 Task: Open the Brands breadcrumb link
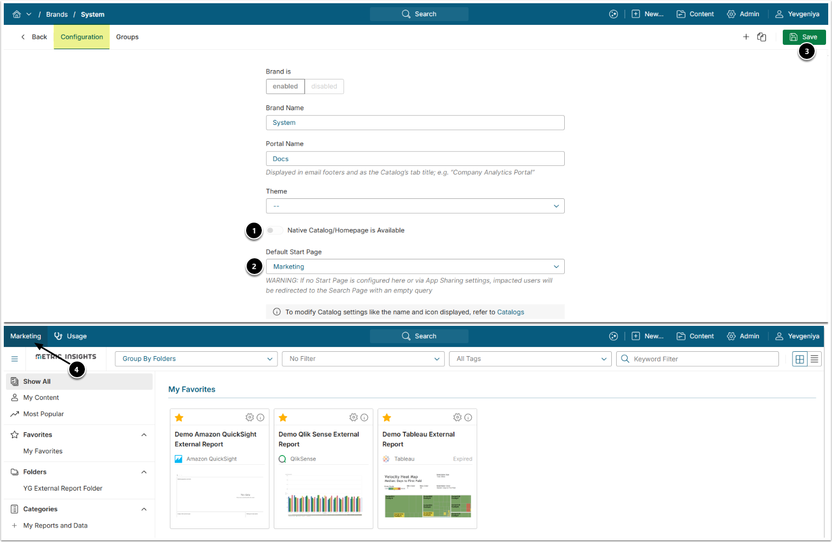[x=57, y=15]
